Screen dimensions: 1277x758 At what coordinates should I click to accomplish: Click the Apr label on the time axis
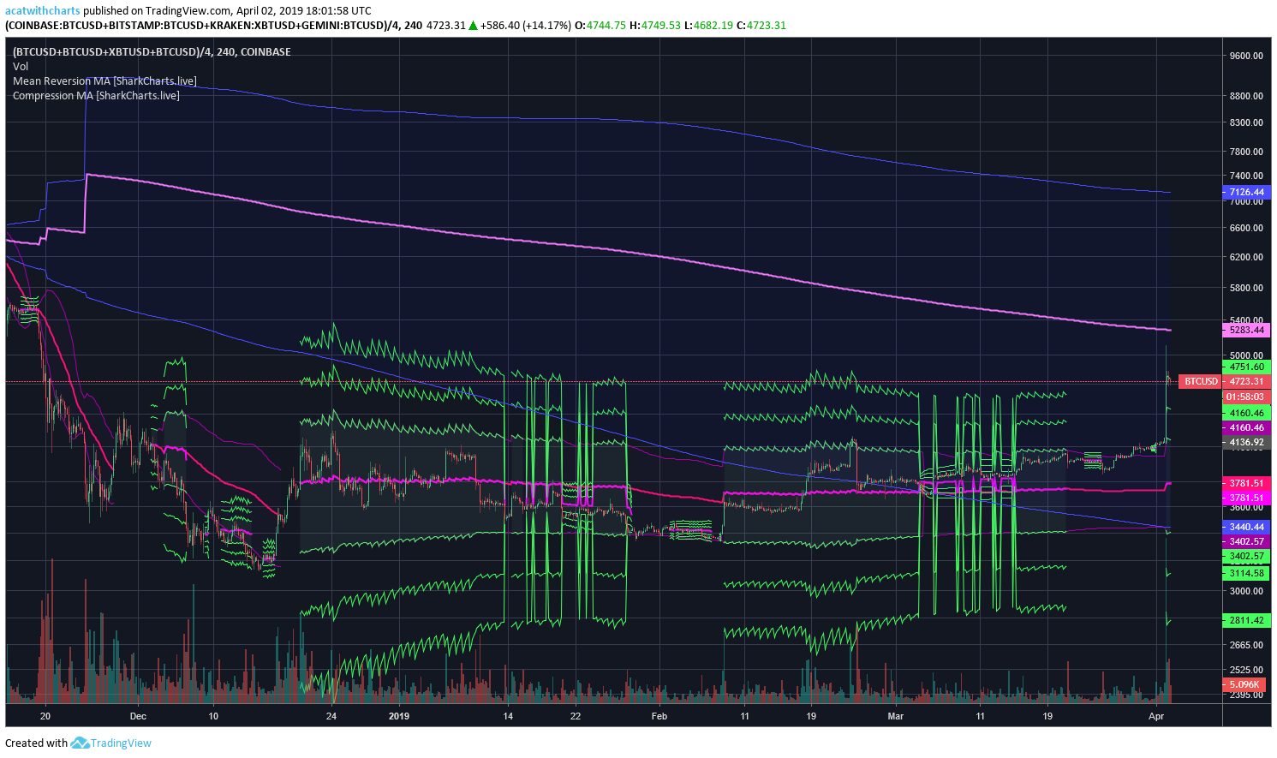pyautogui.click(x=1156, y=716)
